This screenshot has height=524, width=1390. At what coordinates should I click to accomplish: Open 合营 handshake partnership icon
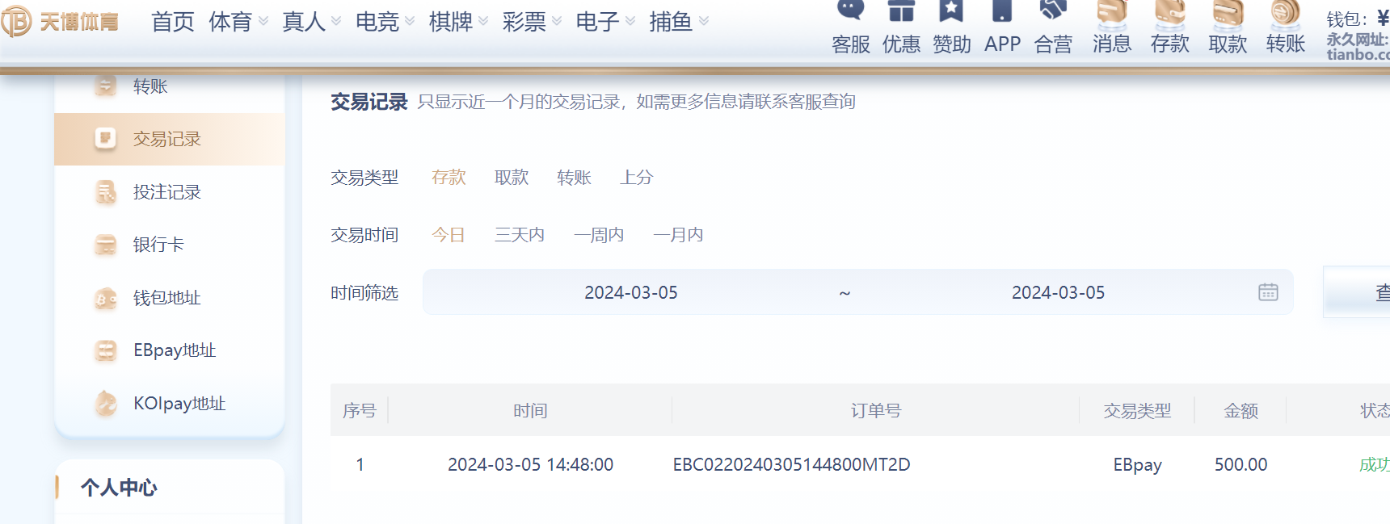click(x=1053, y=10)
